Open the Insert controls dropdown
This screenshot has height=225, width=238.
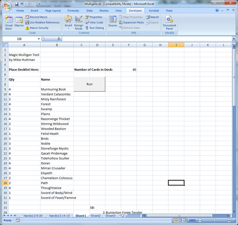point(68,22)
